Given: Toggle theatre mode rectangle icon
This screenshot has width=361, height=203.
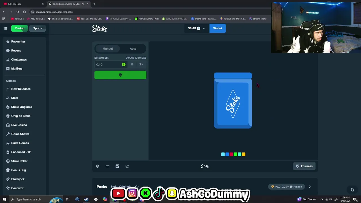Looking at the screenshot, I should click(x=107, y=166).
